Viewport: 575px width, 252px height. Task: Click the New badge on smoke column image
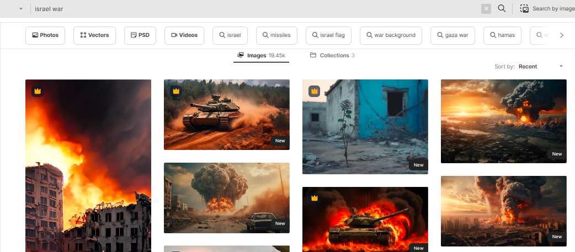tap(557, 237)
